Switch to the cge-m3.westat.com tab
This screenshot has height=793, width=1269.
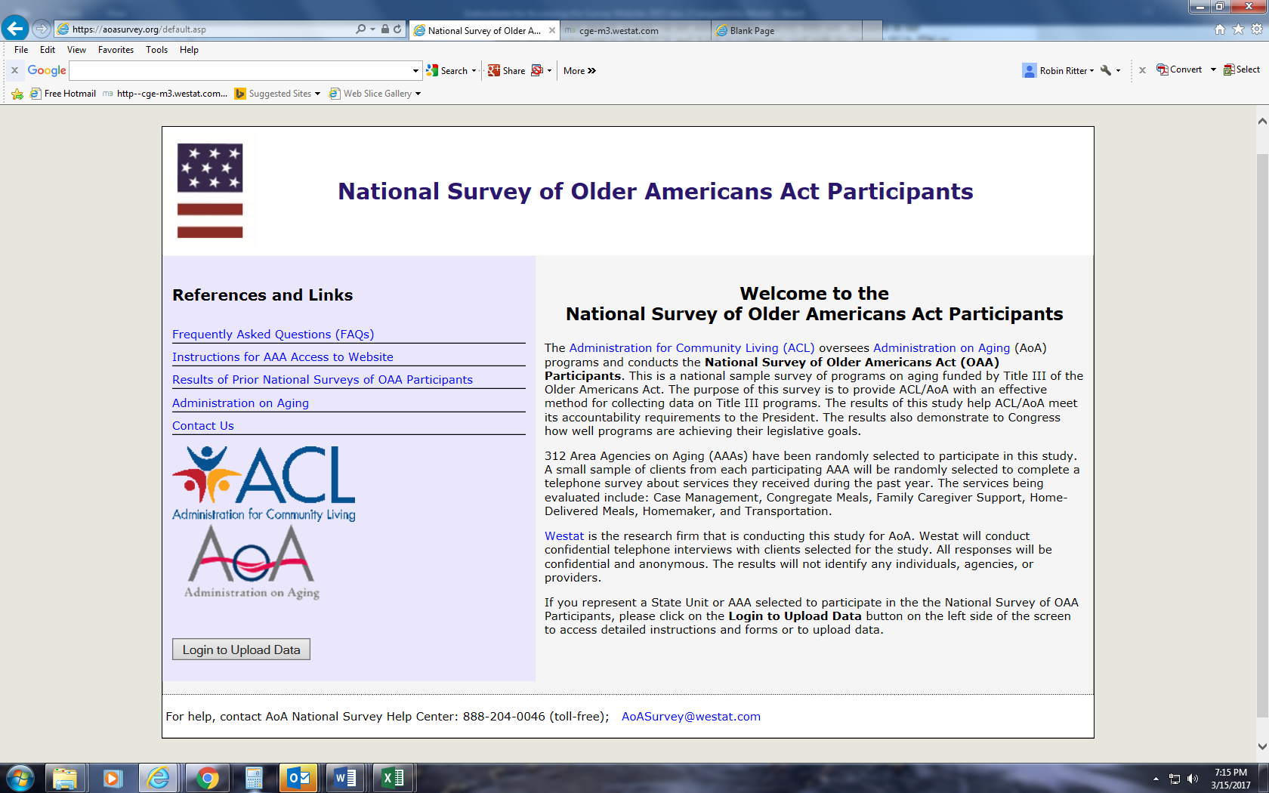click(x=619, y=31)
